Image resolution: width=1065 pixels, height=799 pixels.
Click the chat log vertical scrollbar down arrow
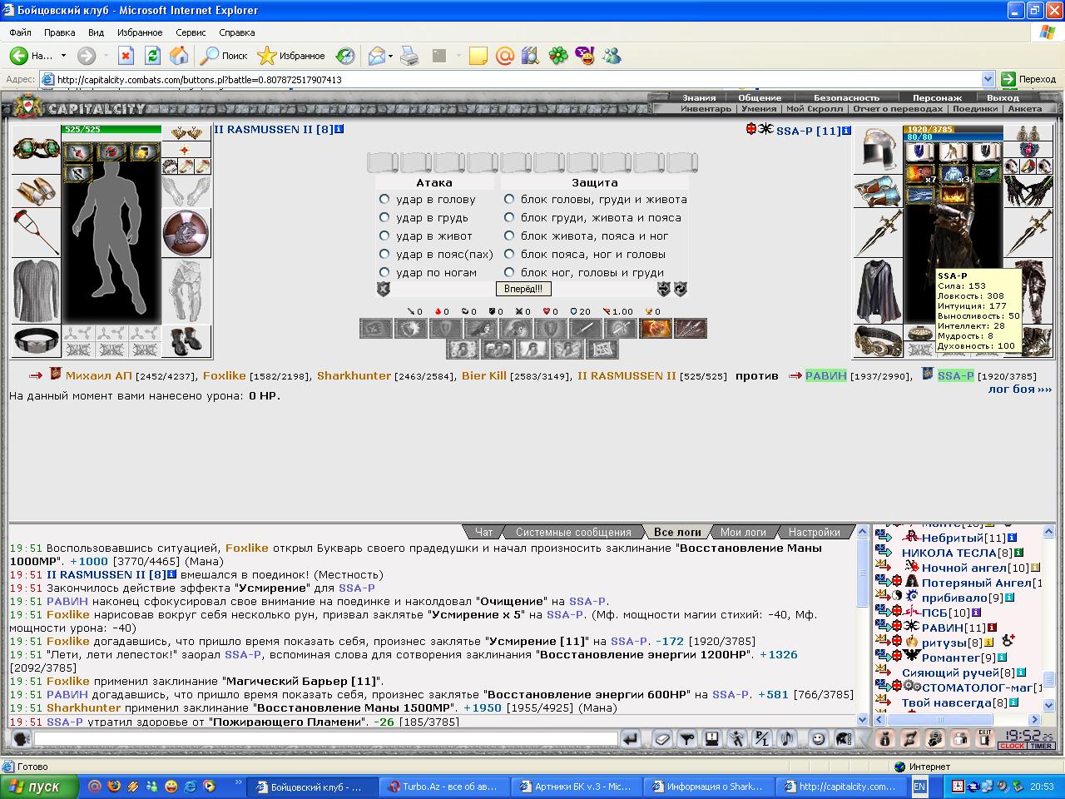pos(862,720)
